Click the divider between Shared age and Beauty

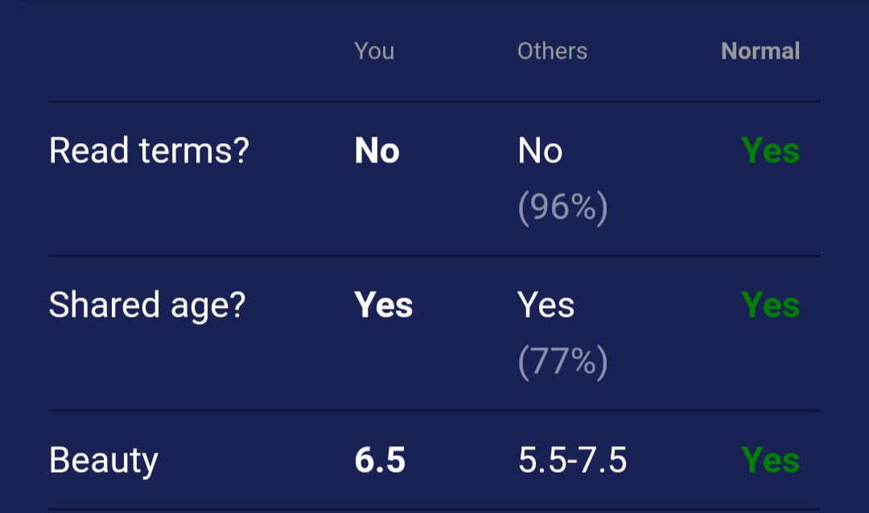coord(434,411)
